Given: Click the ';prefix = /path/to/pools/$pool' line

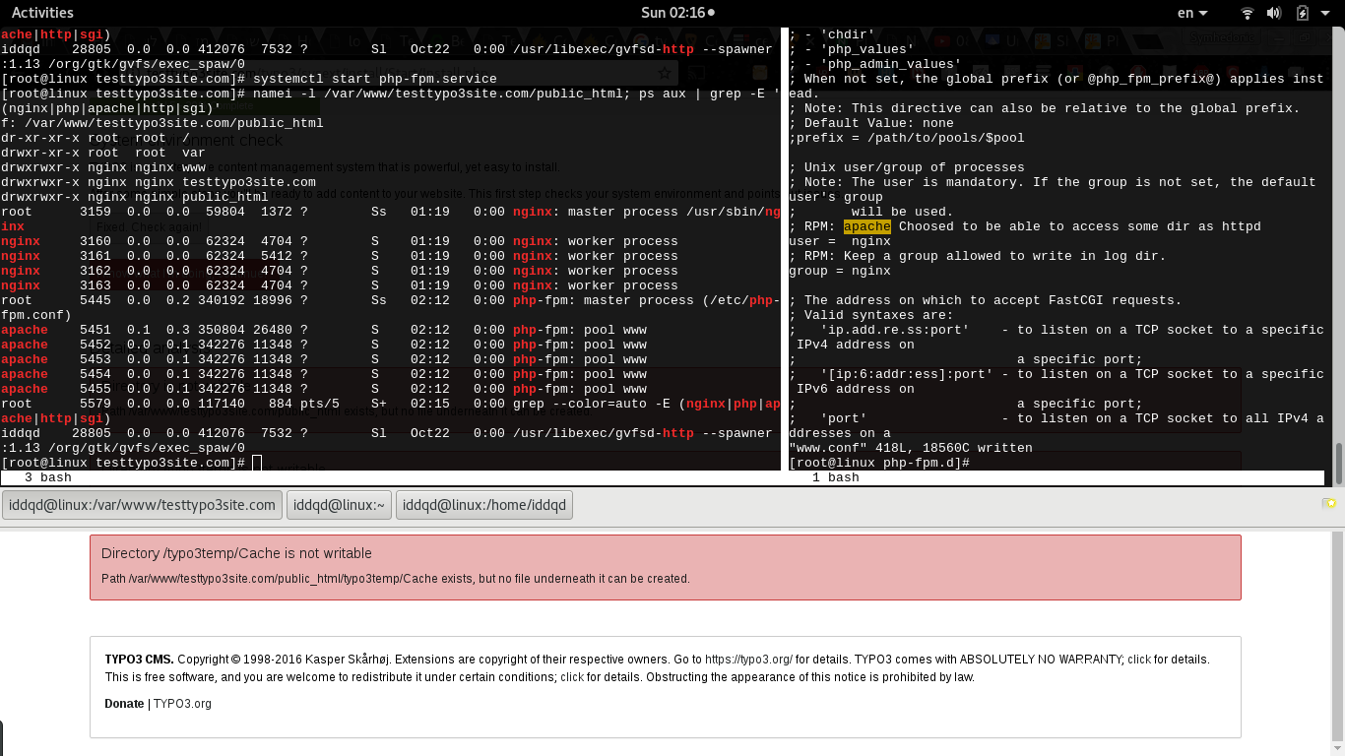Looking at the screenshot, I should click(x=907, y=138).
